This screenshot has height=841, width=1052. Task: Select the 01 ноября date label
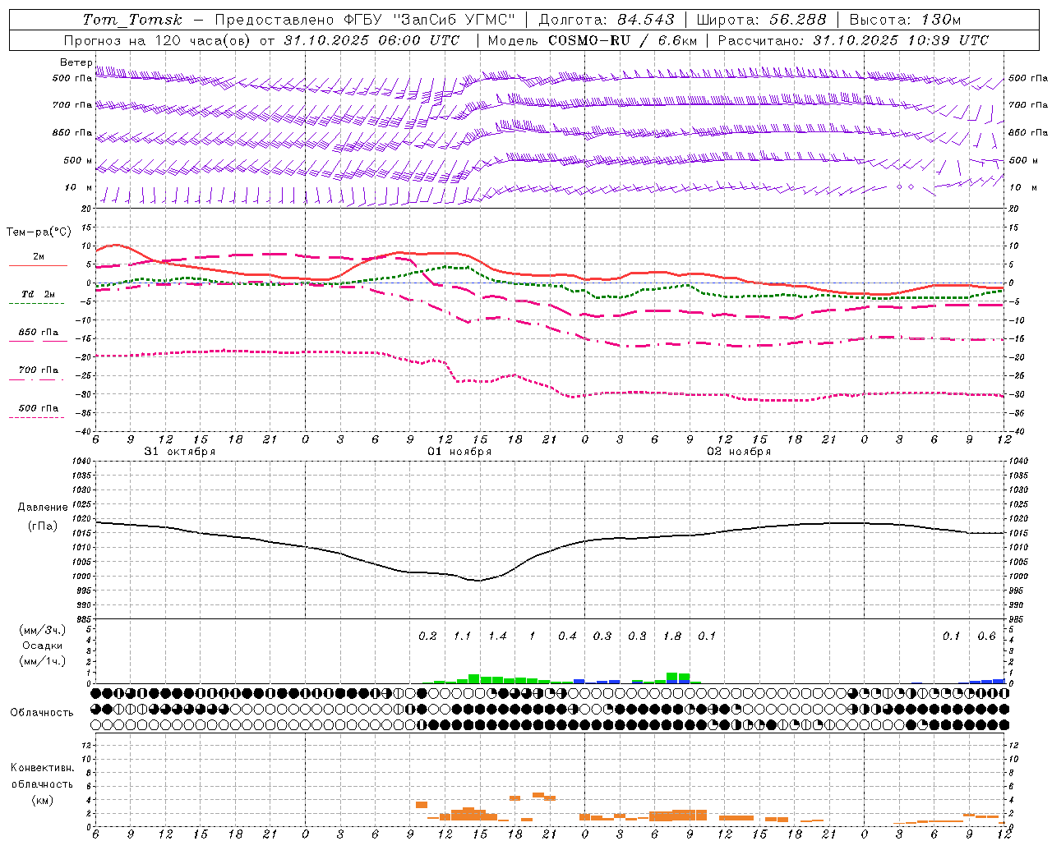click(x=459, y=452)
